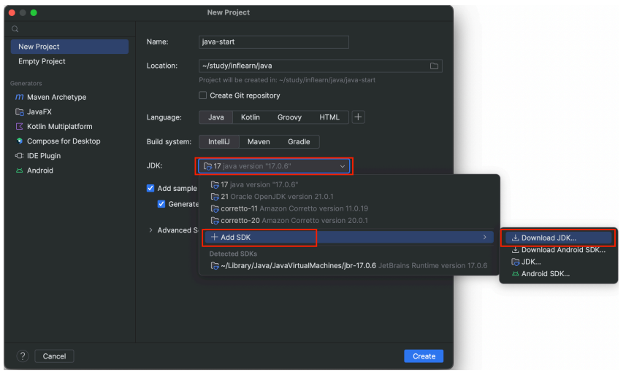Select corretto-11 Amazon Corretto SDK
Image resolution: width=626 pixels, height=376 pixels.
point(349,208)
